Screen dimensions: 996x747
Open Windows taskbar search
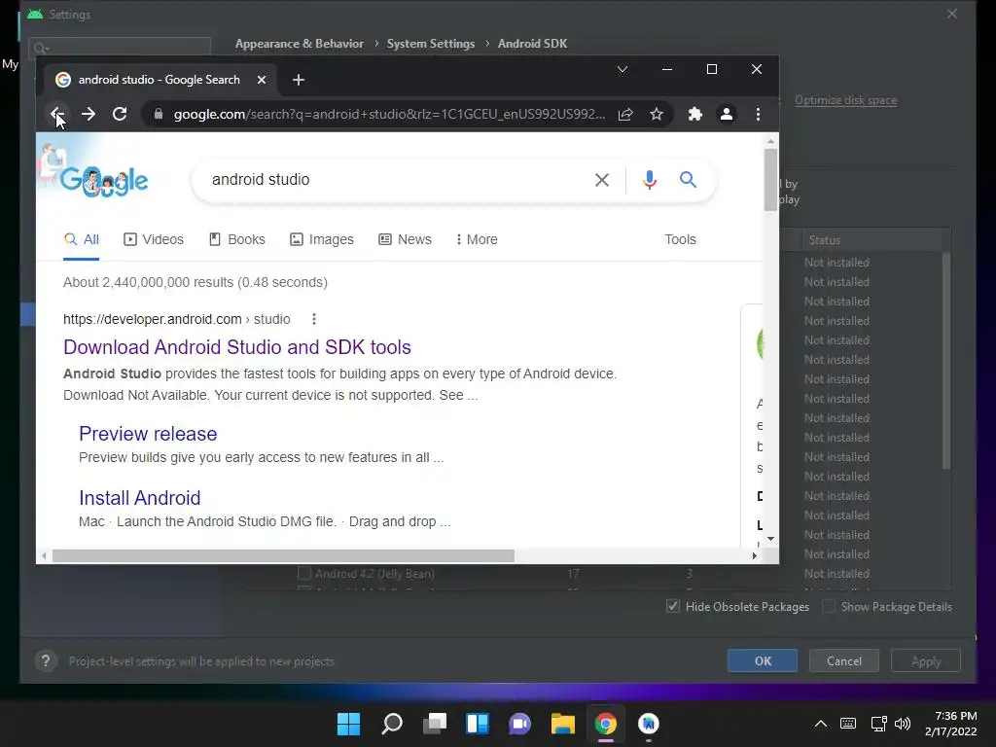391,724
